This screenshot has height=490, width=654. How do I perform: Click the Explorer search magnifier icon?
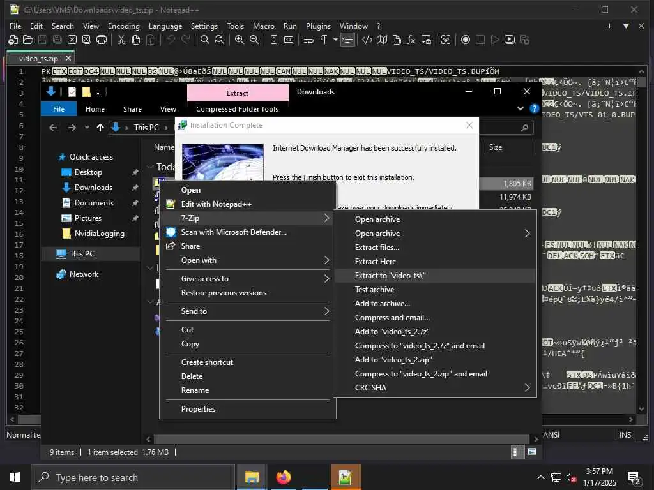525,128
